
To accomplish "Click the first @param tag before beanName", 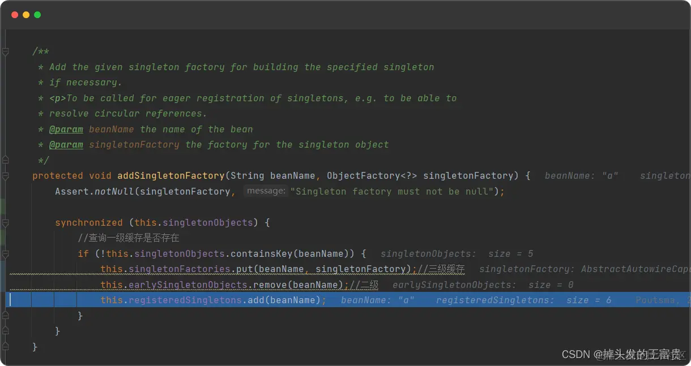I will click(66, 129).
